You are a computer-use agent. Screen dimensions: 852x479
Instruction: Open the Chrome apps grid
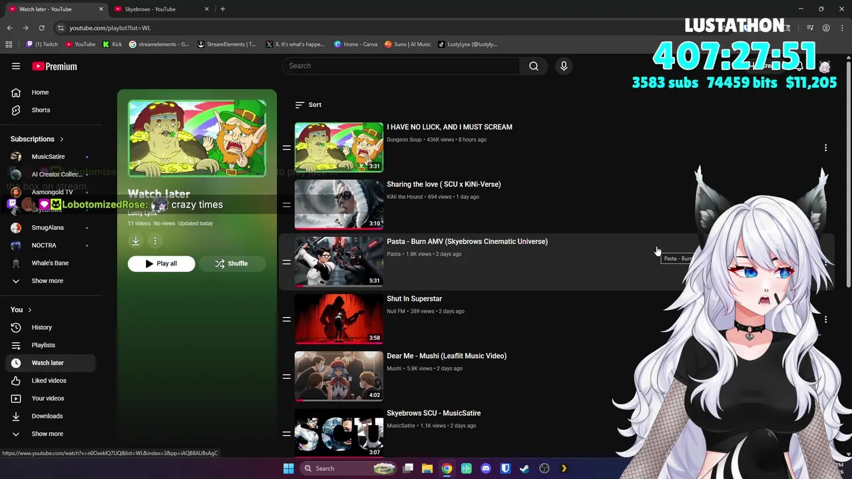coord(9,45)
